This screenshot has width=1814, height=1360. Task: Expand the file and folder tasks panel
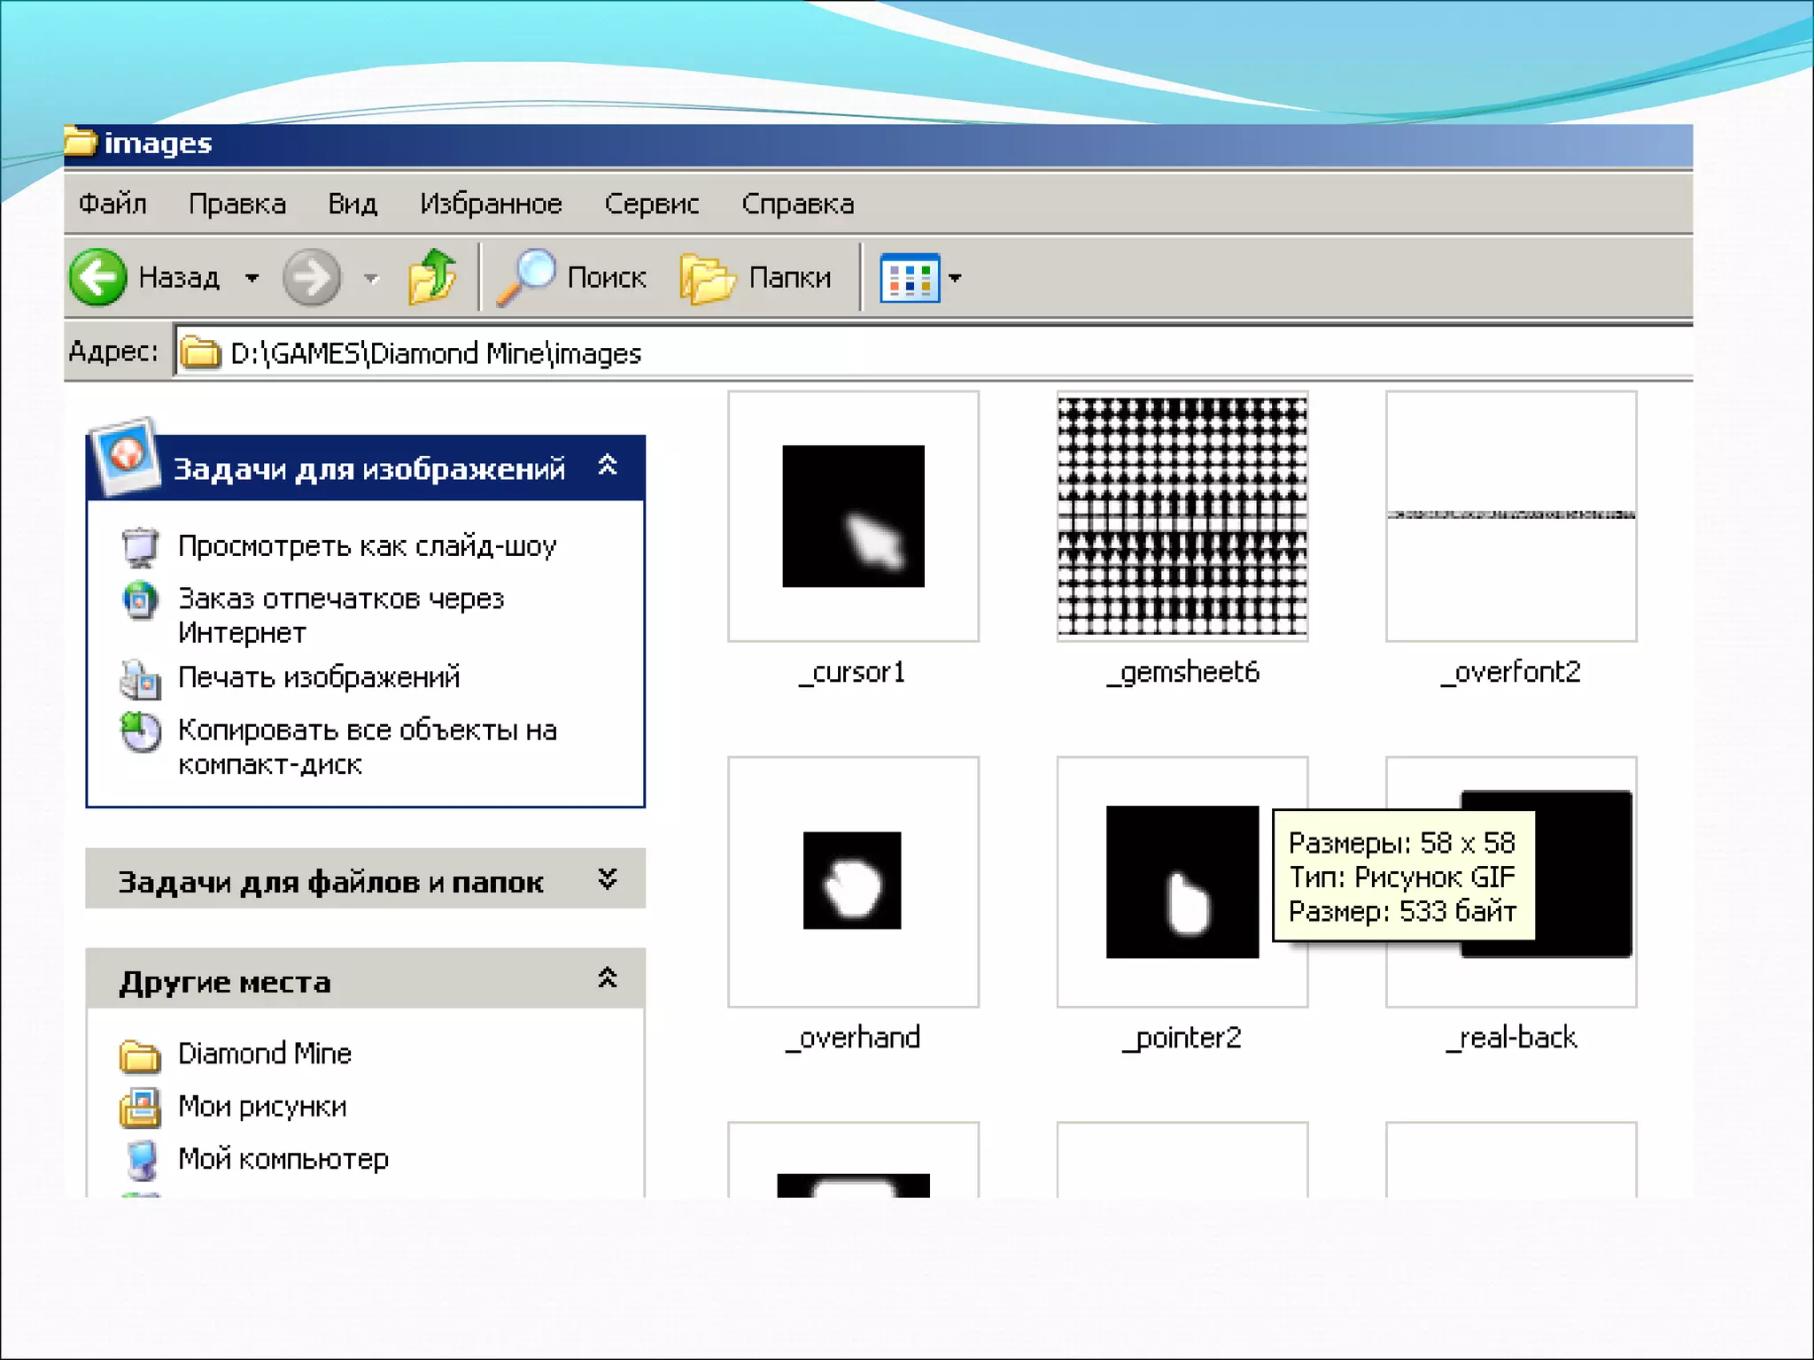pos(608,879)
